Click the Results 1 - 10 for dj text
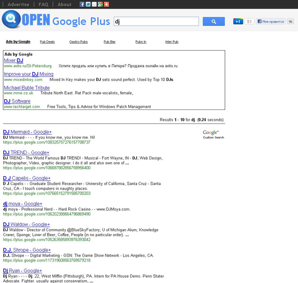Viewport: 298px width, 283px height. pyautogui.click(x=191, y=120)
